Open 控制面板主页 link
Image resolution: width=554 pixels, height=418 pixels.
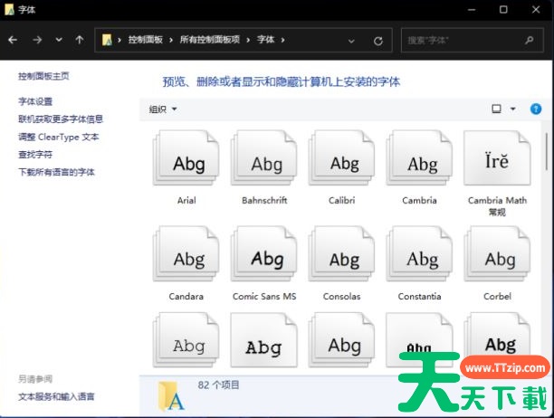(x=43, y=76)
